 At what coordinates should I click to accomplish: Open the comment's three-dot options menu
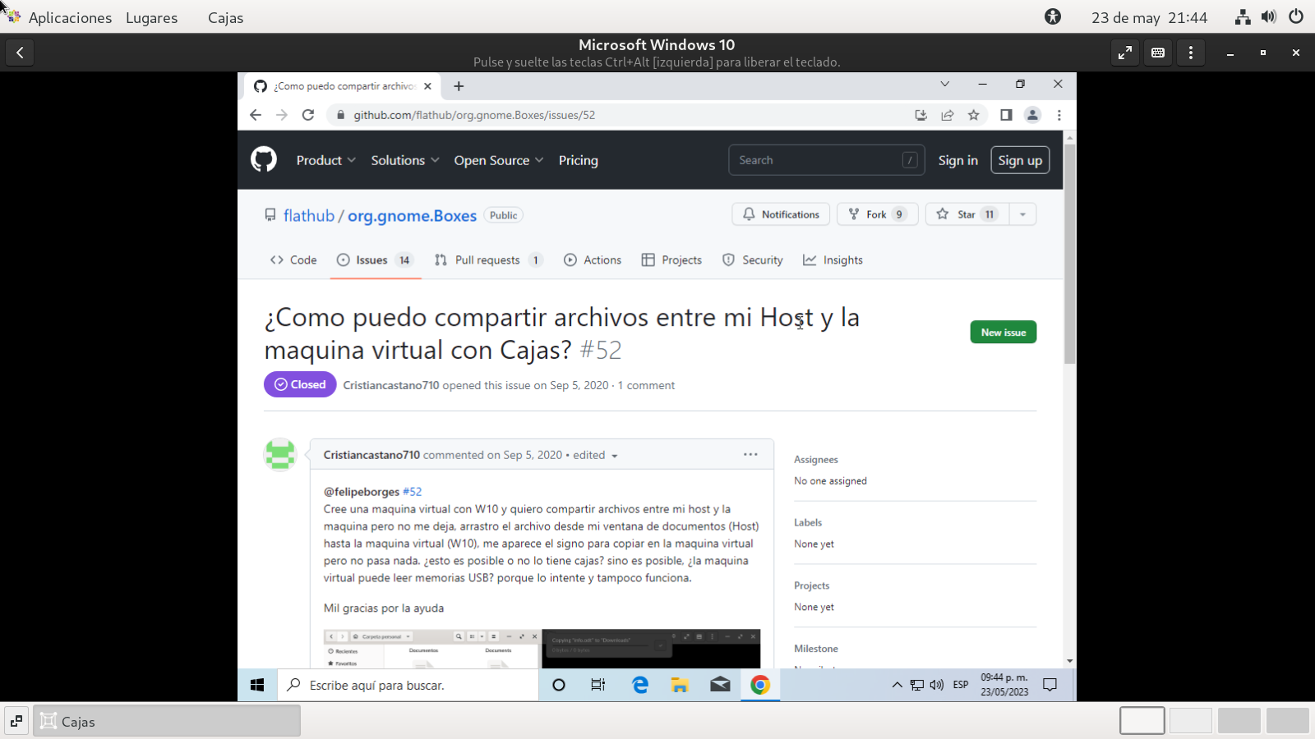pyautogui.click(x=750, y=454)
